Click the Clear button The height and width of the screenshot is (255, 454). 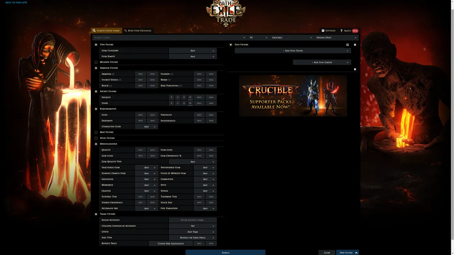pyautogui.click(x=327, y=253)
